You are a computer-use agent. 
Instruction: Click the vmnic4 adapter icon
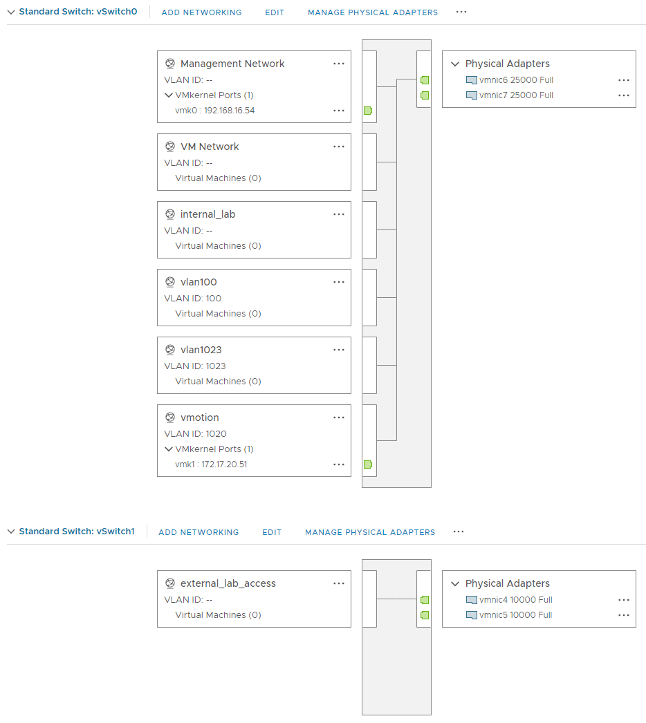tap(472, 600)
